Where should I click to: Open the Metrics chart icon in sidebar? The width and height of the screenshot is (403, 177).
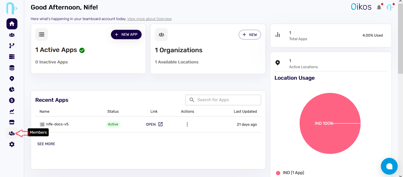pos(12,111)
